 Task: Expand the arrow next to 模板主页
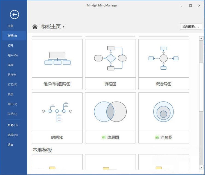click(64, 27)
